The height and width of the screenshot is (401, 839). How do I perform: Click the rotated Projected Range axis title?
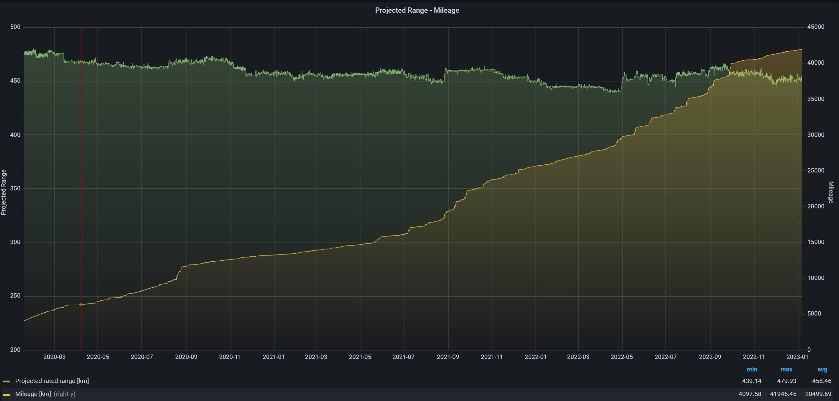tap(4, 192)
